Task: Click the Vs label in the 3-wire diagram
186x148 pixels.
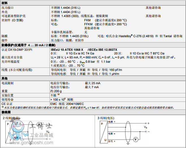Action: pos(146,127)
